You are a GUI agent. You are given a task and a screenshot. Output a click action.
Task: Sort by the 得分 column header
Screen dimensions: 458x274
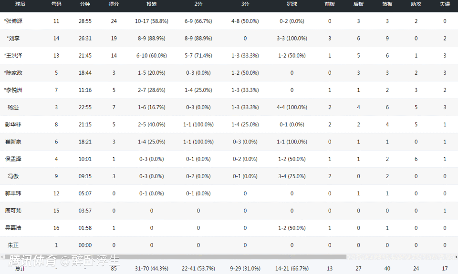coord(114,4)
